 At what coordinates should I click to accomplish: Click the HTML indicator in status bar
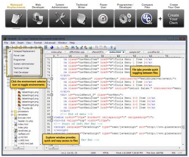pyautogui.click(x=106, y=153)
